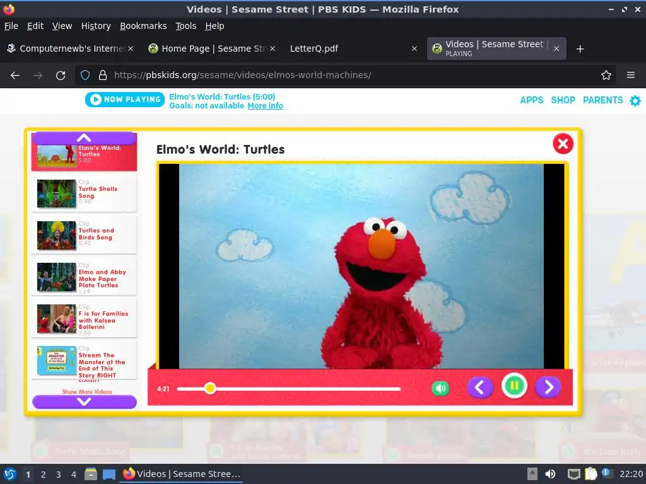The image size is (646, 484).
Task: Click the yellow video progress slider knob
Action: [x=210, y=388]
